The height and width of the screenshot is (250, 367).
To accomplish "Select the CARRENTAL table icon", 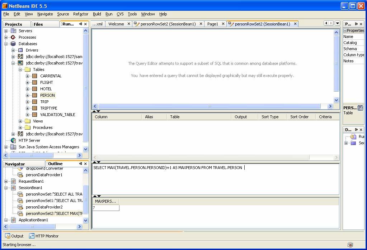I will click(x=35, y=76).
